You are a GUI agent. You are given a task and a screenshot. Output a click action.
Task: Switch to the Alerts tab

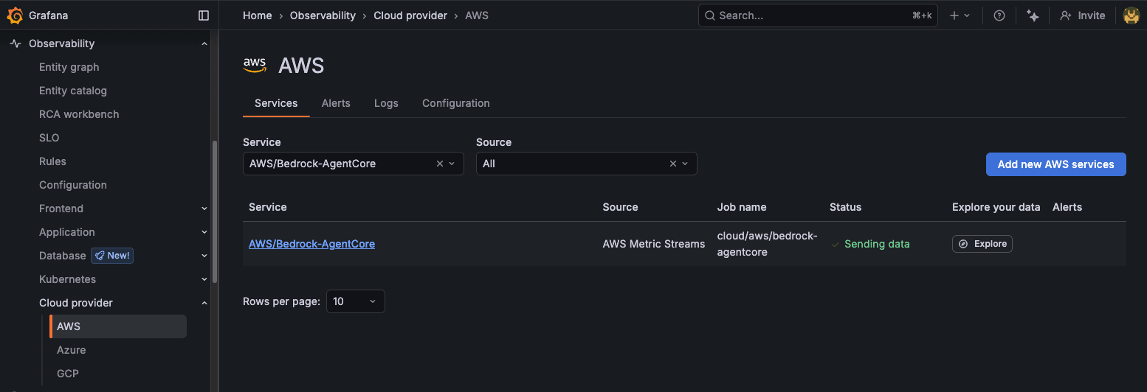point(336,103)
